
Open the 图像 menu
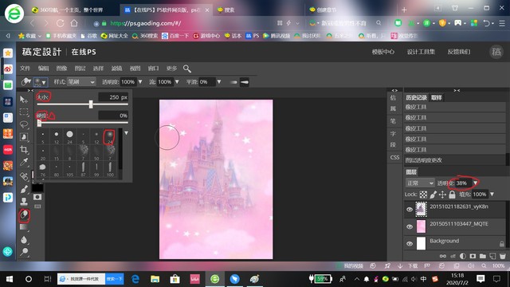61,69
